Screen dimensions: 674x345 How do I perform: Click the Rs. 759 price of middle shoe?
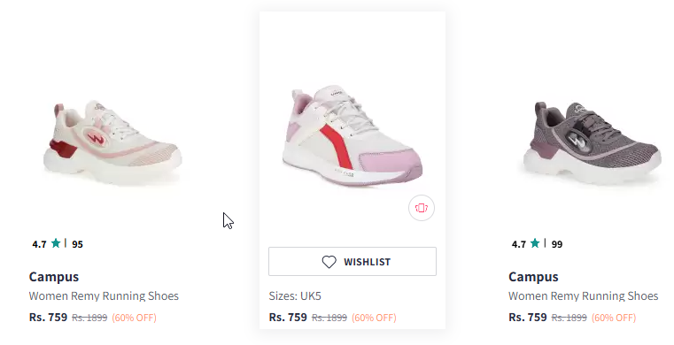[x=288, y=318]
